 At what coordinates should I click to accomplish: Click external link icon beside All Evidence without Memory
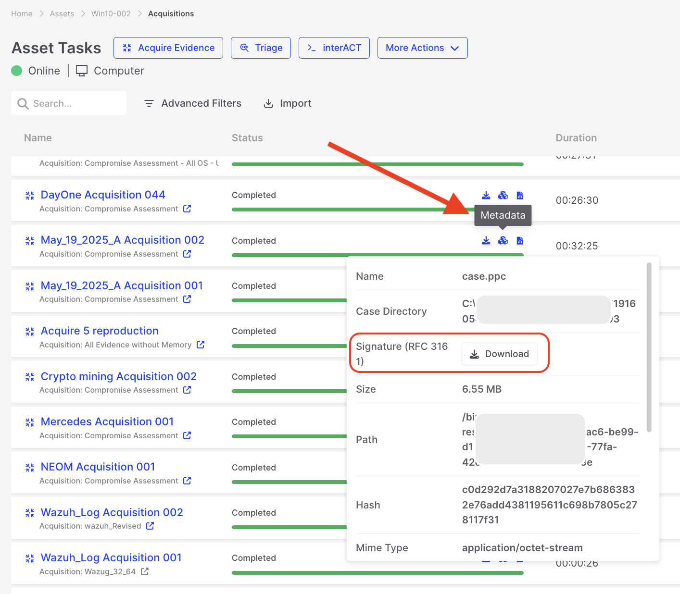pos(201,345)
